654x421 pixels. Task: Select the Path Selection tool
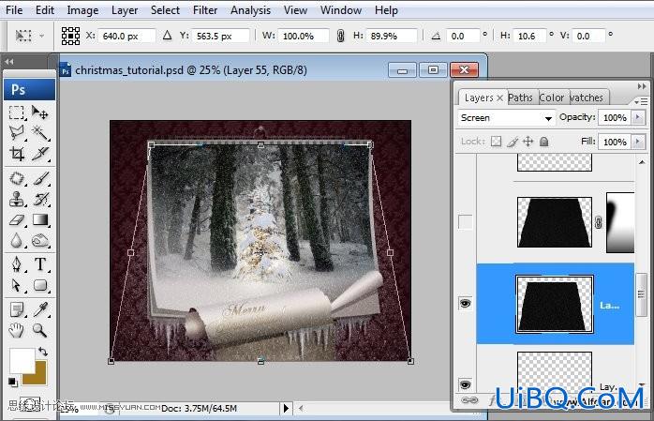(17, 285)
